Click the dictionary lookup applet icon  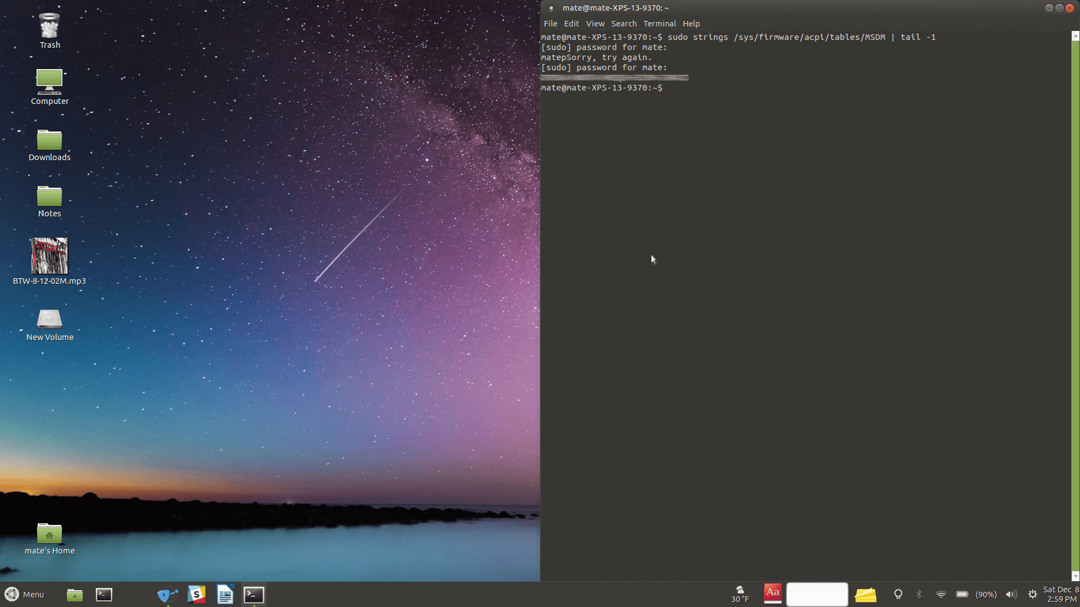772,594
